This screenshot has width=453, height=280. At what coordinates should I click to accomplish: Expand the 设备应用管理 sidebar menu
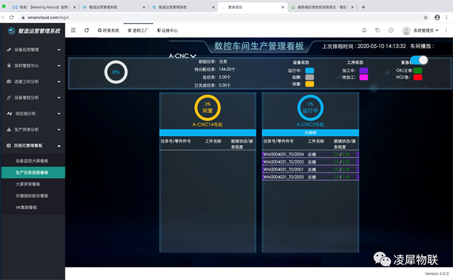coord(33,50)
